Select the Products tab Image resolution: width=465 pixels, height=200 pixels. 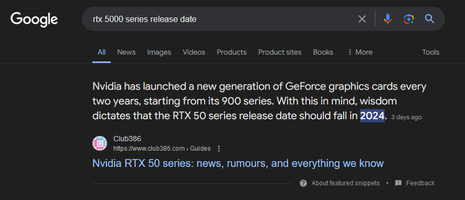pyautogui.click(x=231, y=52)
